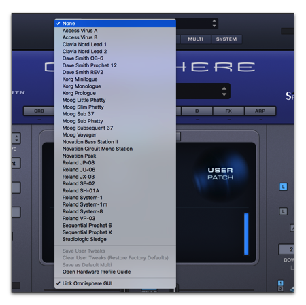Open the ORB tab
Screen dimensions: 306x305
pos(39,111)
